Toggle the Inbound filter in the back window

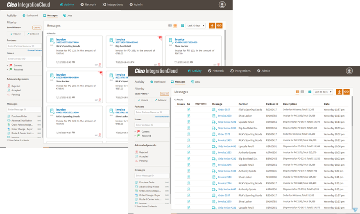pos(16,34)
